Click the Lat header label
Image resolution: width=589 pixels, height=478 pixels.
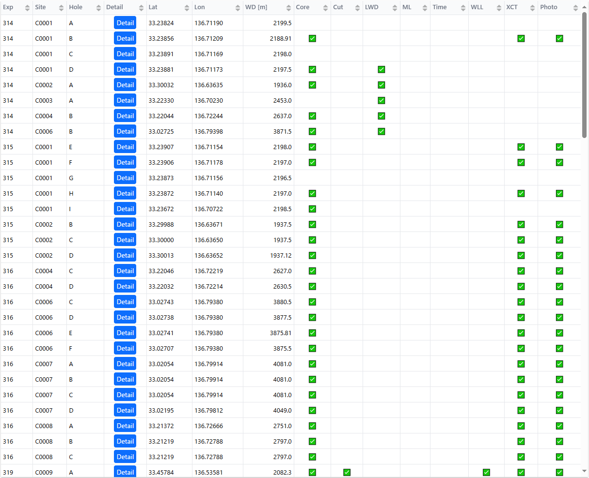[153, 7]
